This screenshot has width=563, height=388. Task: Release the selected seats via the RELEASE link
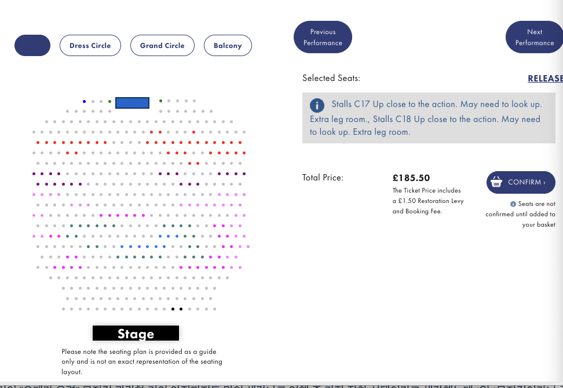click(x=544, y=79)
